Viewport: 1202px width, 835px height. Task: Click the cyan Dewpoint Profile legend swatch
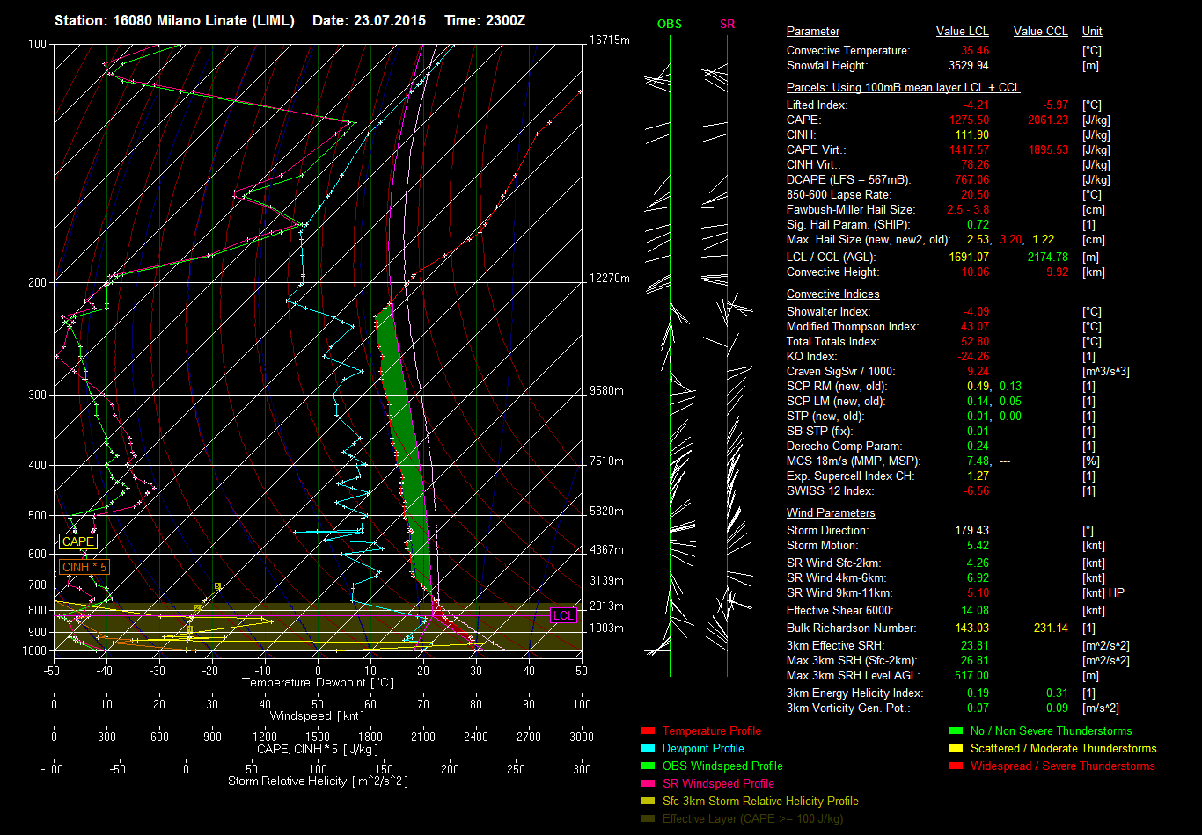click(649, 748)
